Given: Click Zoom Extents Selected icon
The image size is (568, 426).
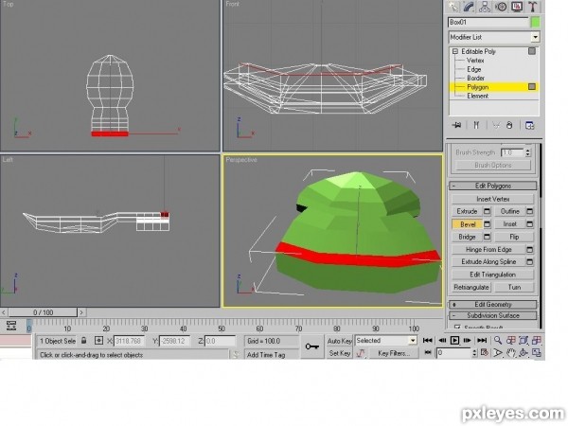Looking at the screenshot, I should click(524, 341).
